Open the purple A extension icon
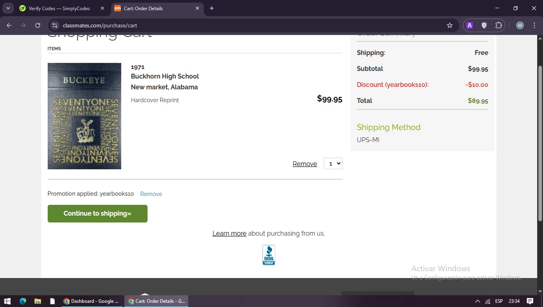 click(x=470, y=25)
